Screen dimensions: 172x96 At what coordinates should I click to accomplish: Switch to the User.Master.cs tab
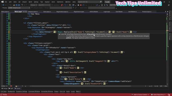(x=132, y=11)
